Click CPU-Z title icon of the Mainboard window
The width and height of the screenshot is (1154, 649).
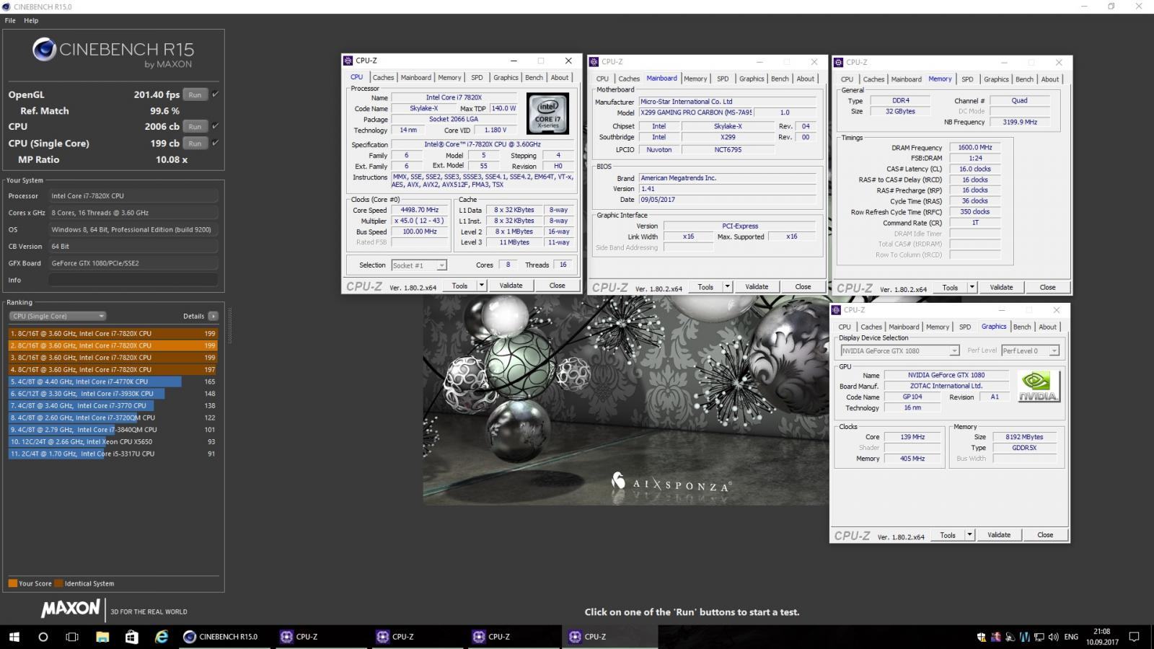593,62
